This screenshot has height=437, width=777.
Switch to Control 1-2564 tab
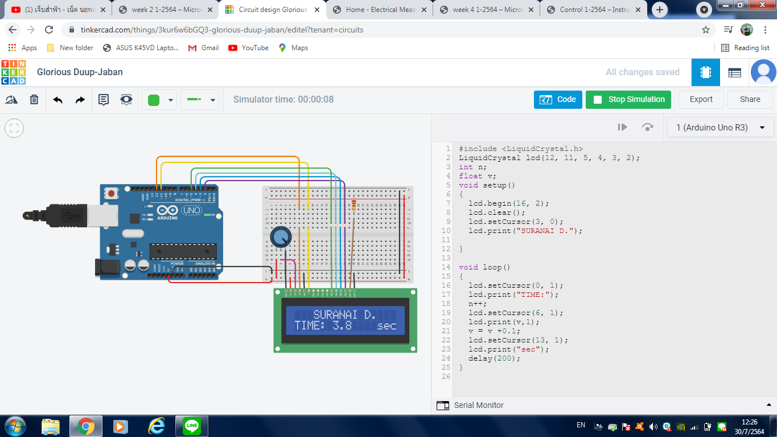click(594, 10)
